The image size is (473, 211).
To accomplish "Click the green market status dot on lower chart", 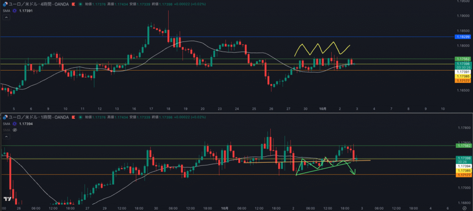I will (x=80, y=117).
